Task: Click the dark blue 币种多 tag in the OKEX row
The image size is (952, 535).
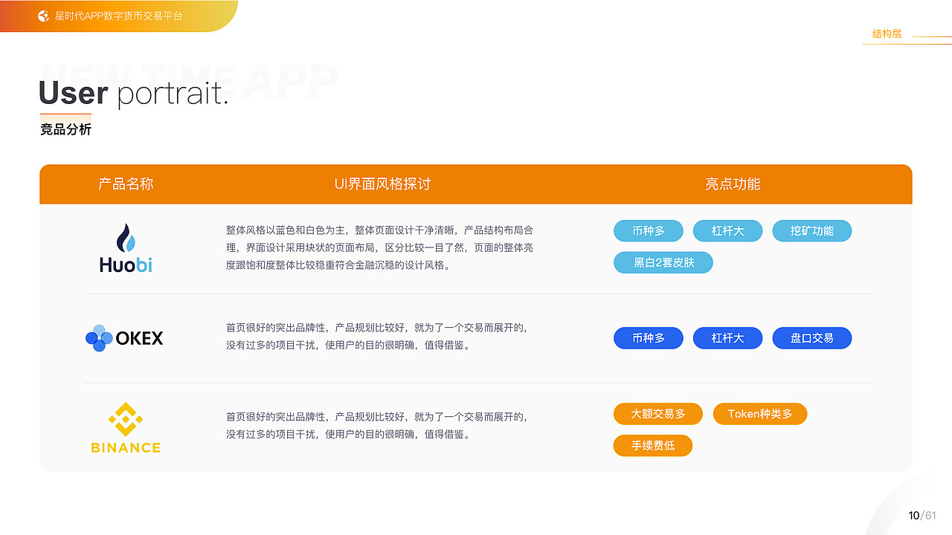Action: click(x=649, y=338)
